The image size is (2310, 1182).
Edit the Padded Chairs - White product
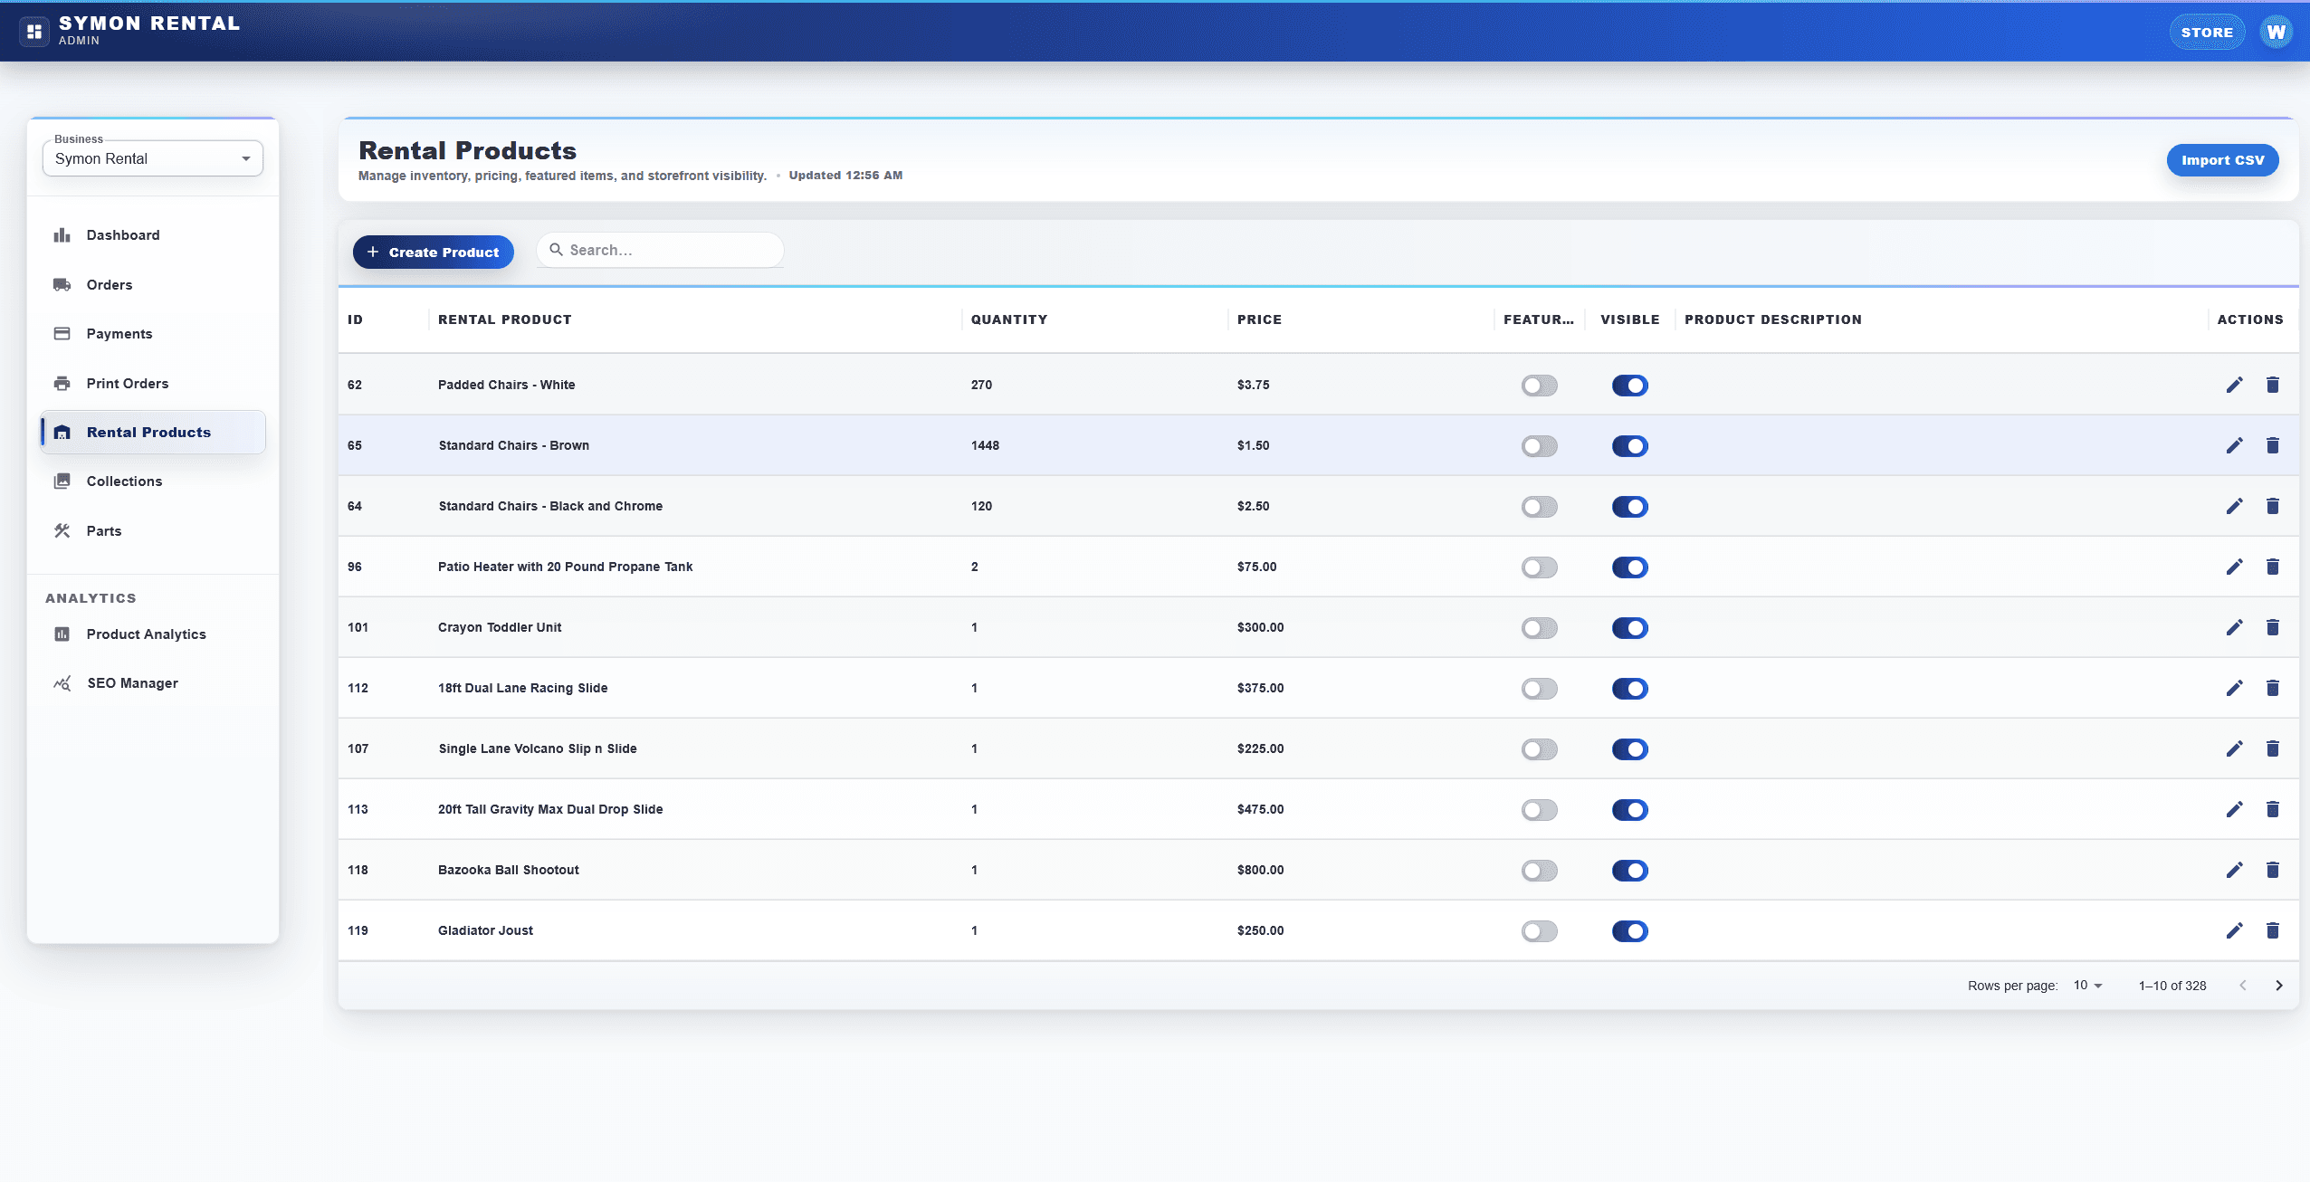click(2234, 385)
